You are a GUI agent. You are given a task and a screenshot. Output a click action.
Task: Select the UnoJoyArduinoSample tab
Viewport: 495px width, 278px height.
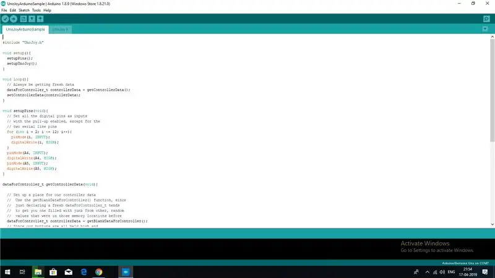(x=25, y=29)
